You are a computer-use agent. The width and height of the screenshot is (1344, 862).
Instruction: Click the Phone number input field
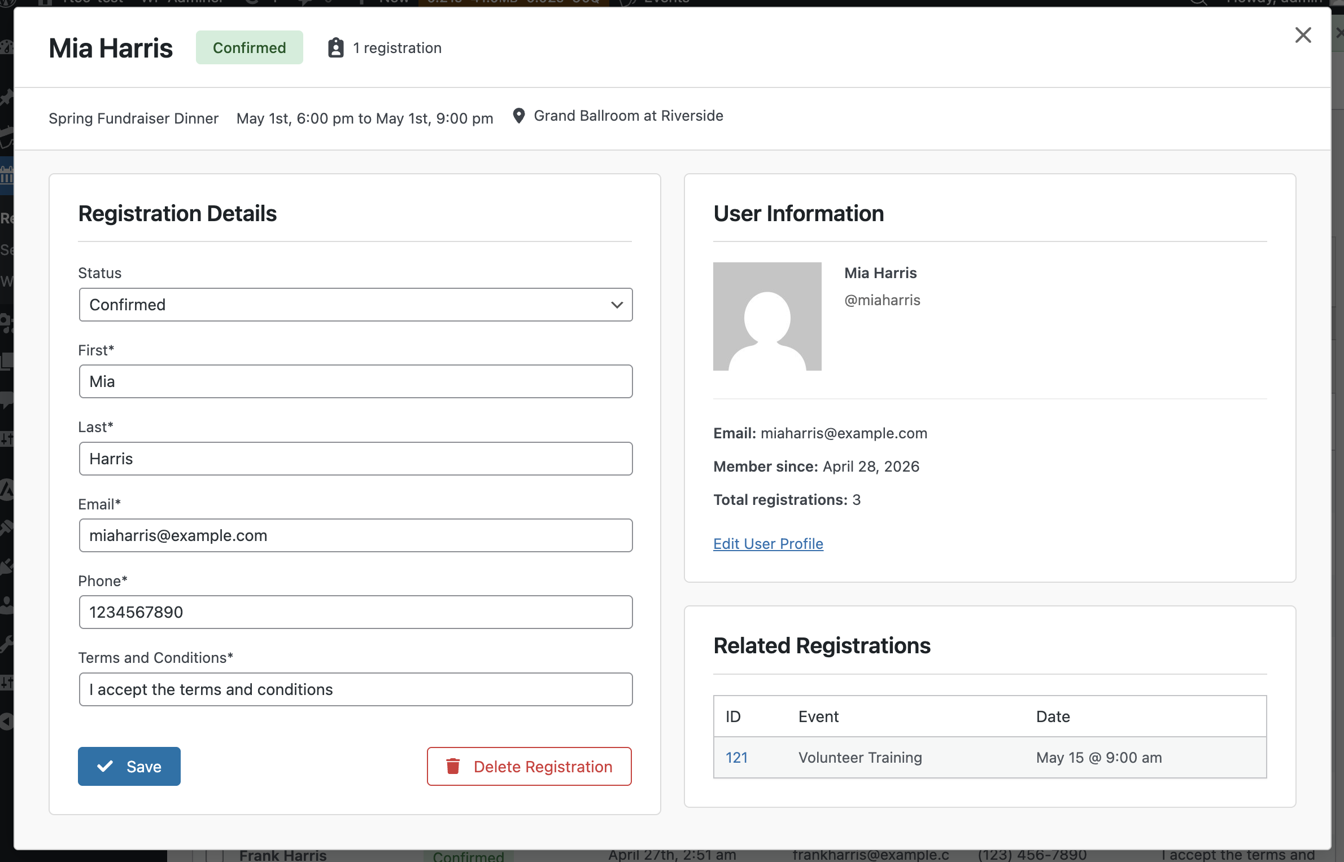tap(355, 612)
